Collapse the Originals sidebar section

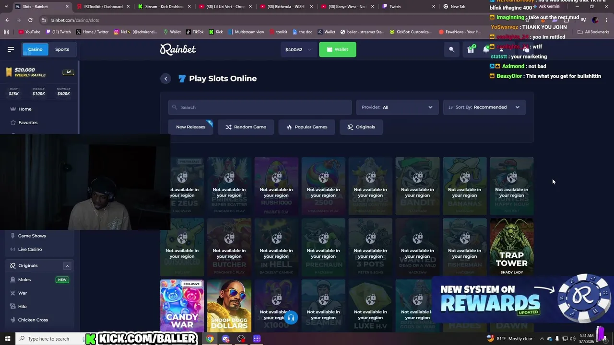(x=67, y=266)
